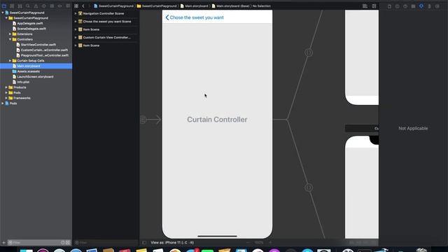This screenshot has height=252, width=448.
Task: Open the Symbol navigator
Action: coord(20,6)
